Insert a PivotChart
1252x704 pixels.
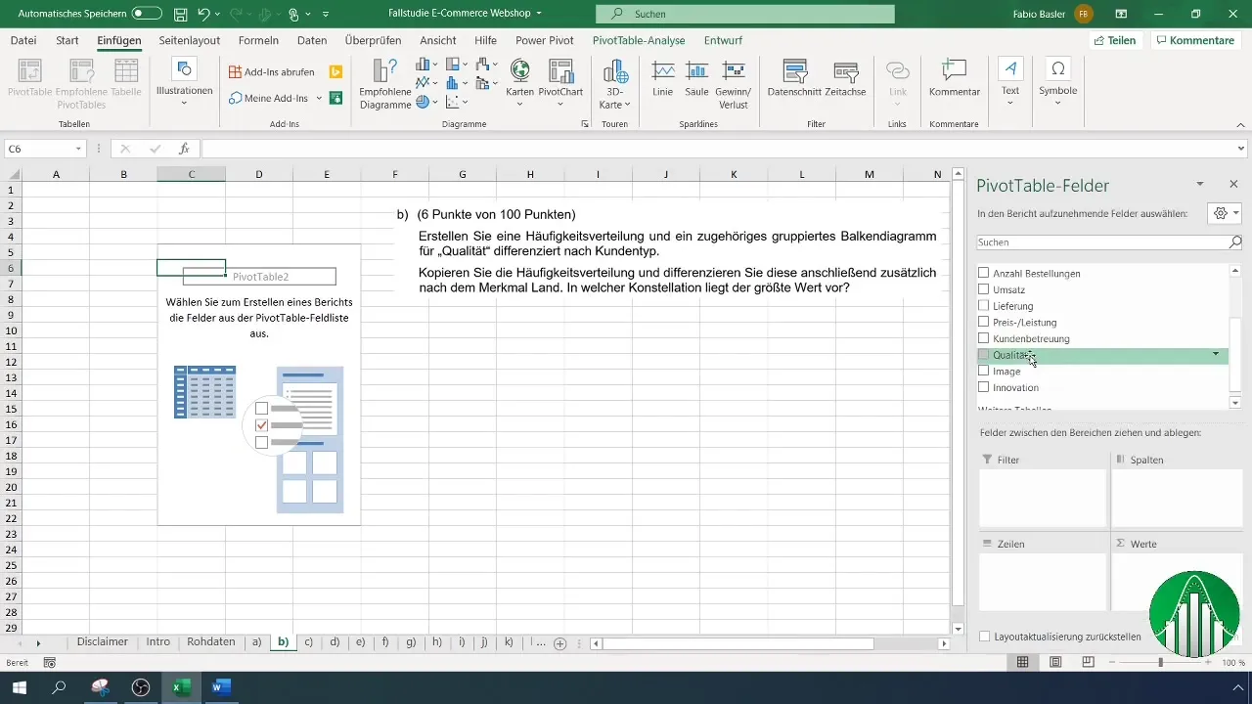click(x=560, y=83)
